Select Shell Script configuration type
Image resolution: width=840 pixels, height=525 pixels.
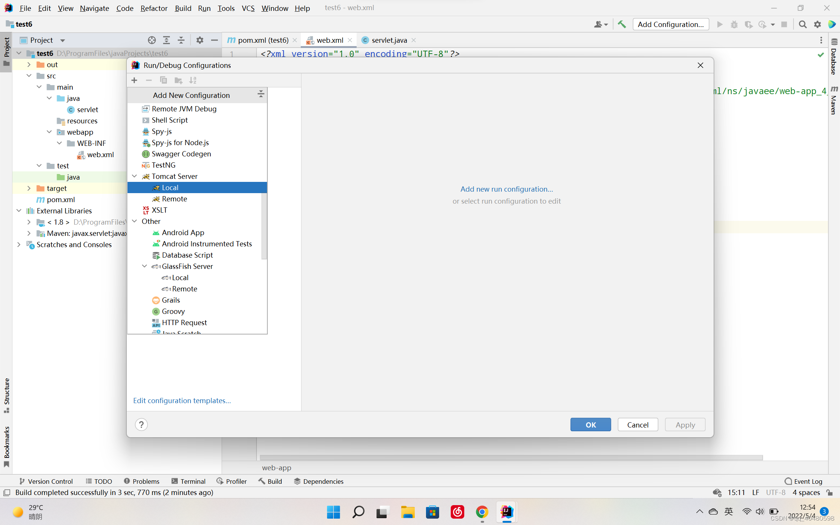click(x=197, y=120)
